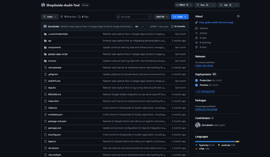Click file icon beside index.html
The image size is (270, 157).
click(x=45, y=101)
